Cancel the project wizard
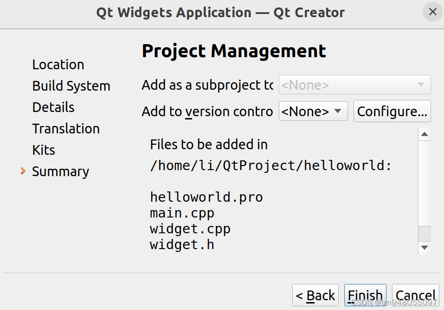The image size is (444, 310). [x=415, y=296]
